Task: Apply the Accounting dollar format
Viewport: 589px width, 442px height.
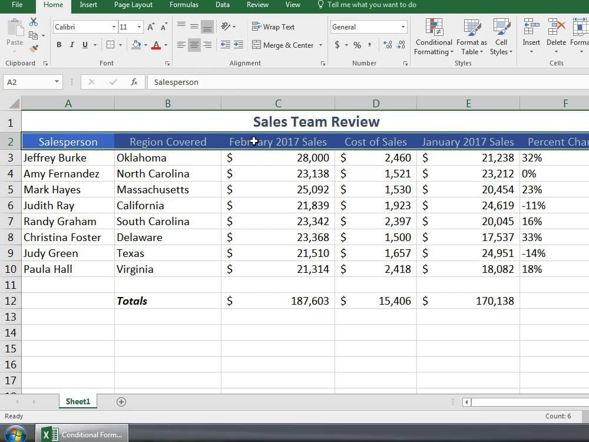Action: (337, 45)
